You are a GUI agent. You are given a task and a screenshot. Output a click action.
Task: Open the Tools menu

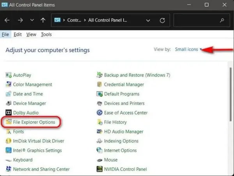pos(46,34)
